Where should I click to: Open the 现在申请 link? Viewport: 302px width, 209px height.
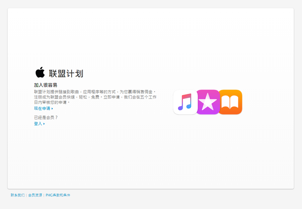43,108
